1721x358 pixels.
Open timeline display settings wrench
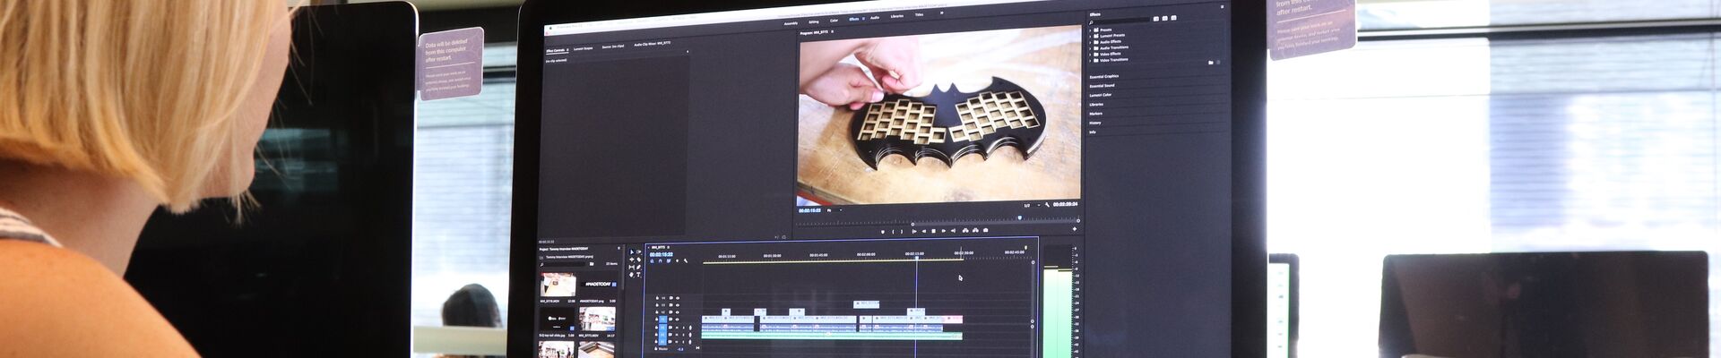click(686, 260)
